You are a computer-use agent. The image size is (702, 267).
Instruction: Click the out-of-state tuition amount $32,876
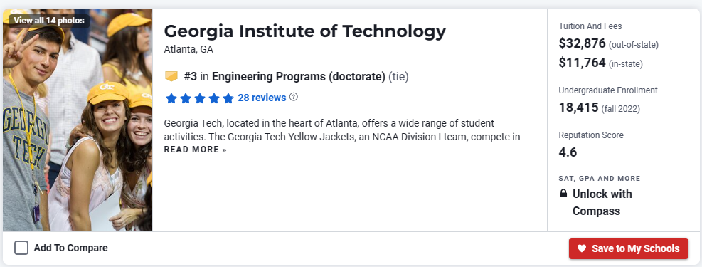coord(582,43)
